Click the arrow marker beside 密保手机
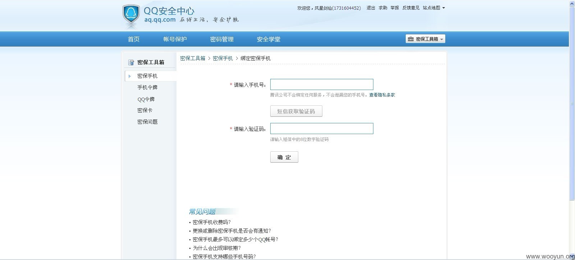Screen dimensions: 575x260 pos(130,76)
